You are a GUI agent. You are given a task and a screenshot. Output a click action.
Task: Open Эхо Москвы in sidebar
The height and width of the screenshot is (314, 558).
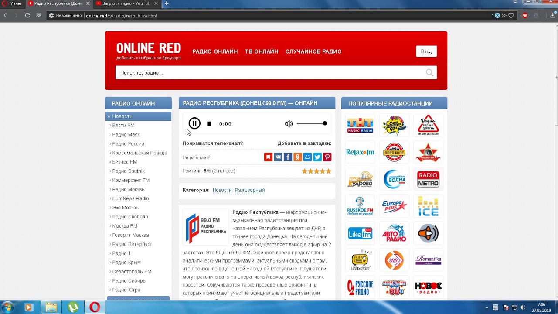coord(126,208)
